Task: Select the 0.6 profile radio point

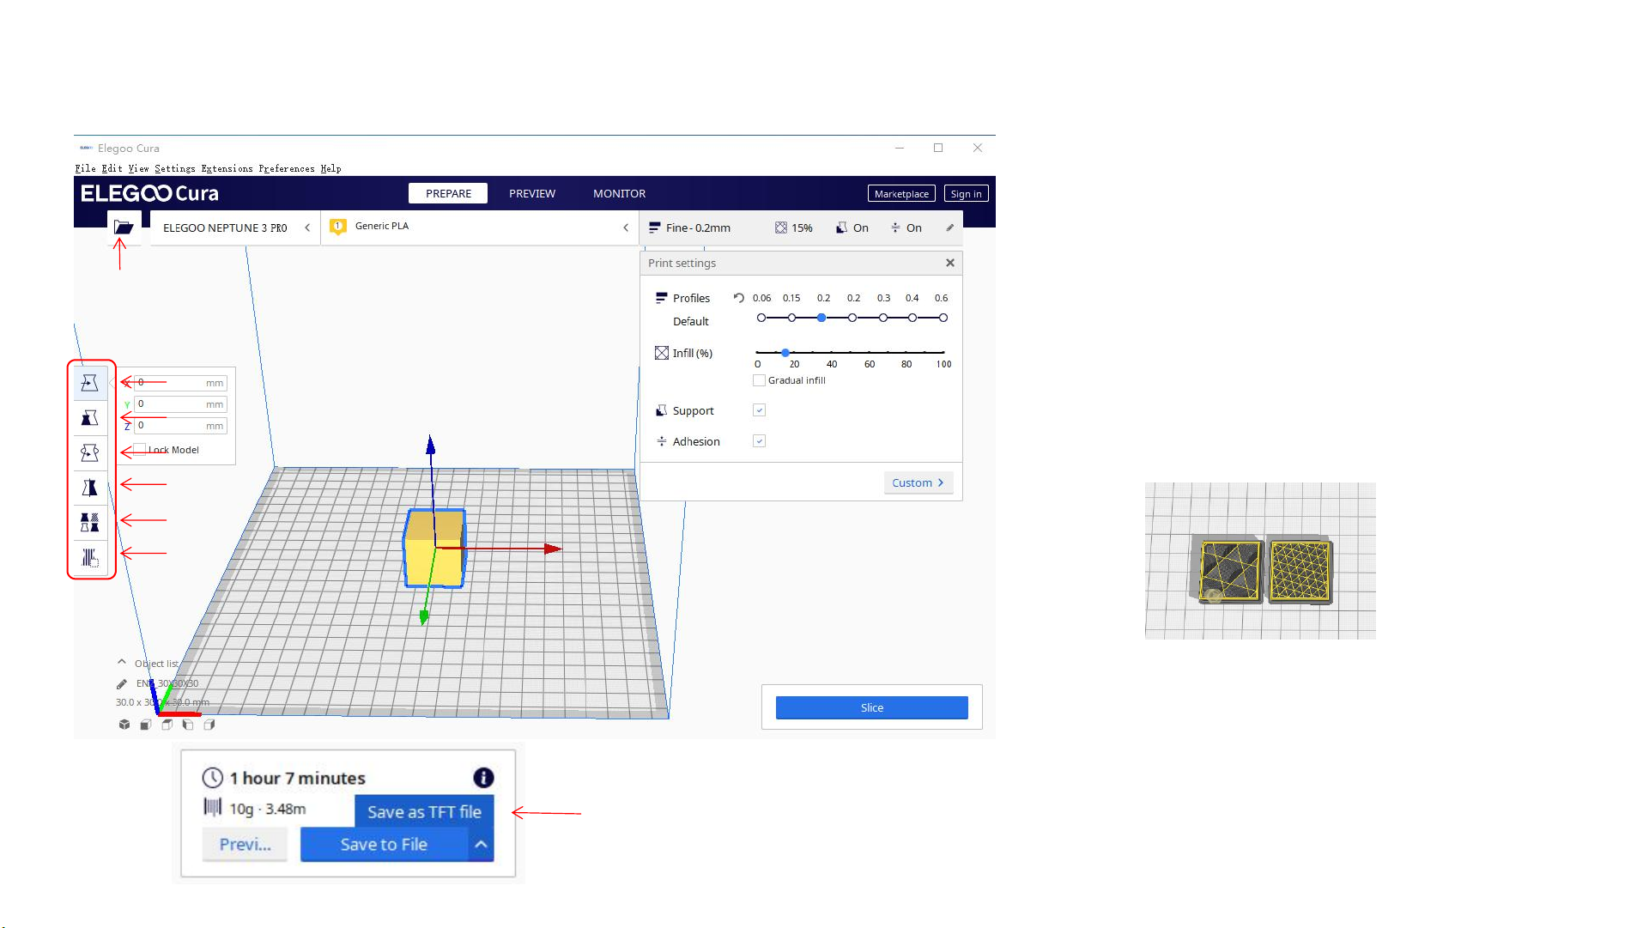Action: click(x=943, y=318)
